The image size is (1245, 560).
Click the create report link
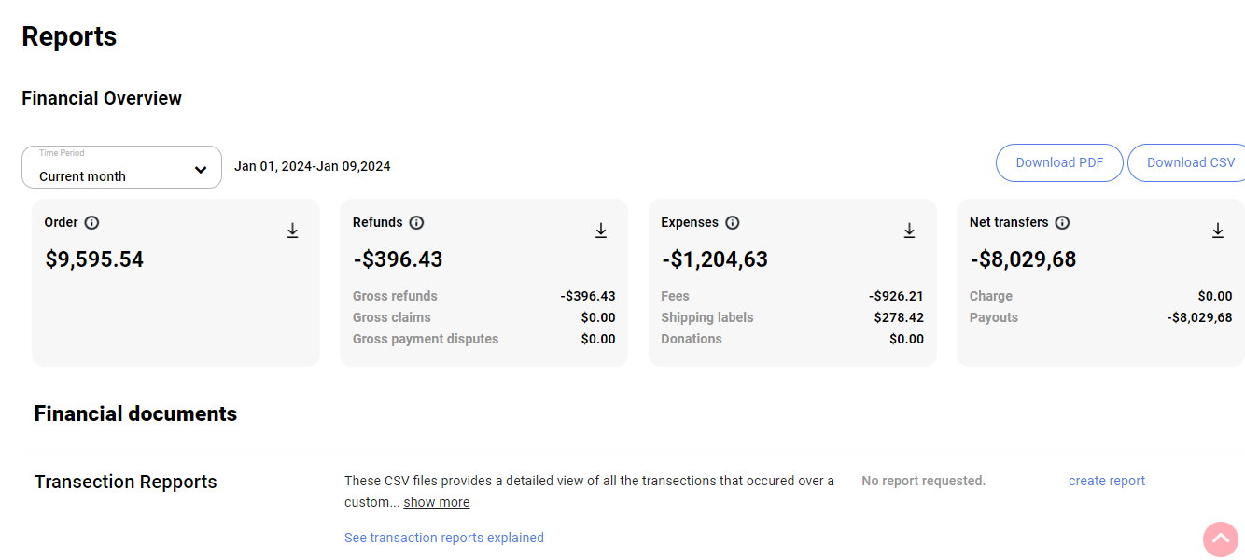1106,482
